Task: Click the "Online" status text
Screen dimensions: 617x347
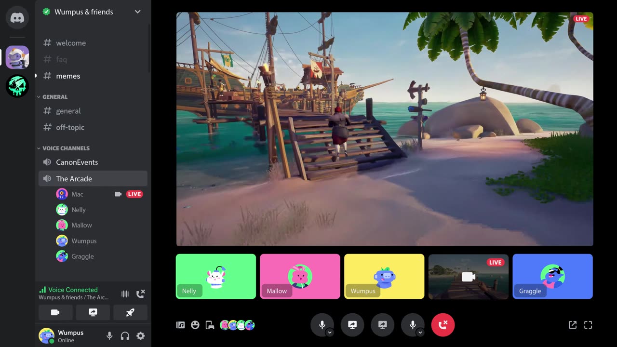Action: [x=66, y=340]
